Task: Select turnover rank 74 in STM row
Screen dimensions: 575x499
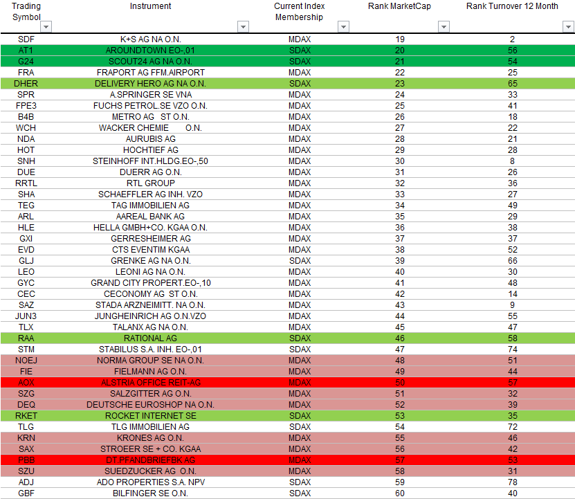Action: pyautogui.click(x=512, y=350)
